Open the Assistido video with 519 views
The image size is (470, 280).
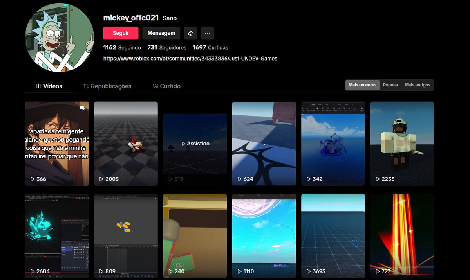point(195,144)
